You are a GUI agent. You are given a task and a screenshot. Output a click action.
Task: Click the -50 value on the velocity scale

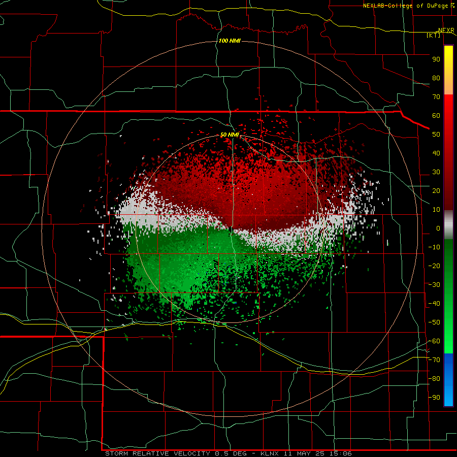click(434, 322)
